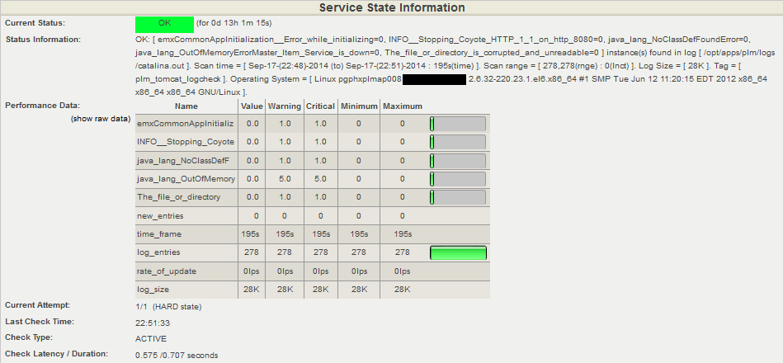Click the java_lang_NoClassDefF gauge bar
The image size is (783, 363).
(x=458, y=160)
